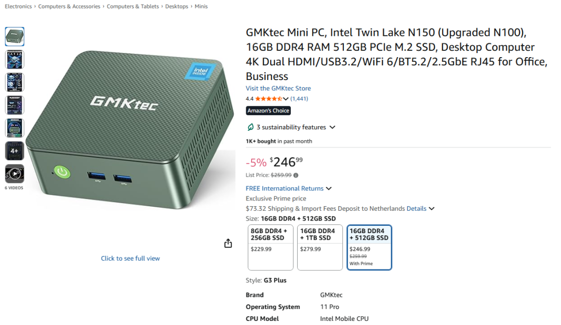561x325 pixels.
Task: Open the share icon near the product image
Action: [228, 242]
